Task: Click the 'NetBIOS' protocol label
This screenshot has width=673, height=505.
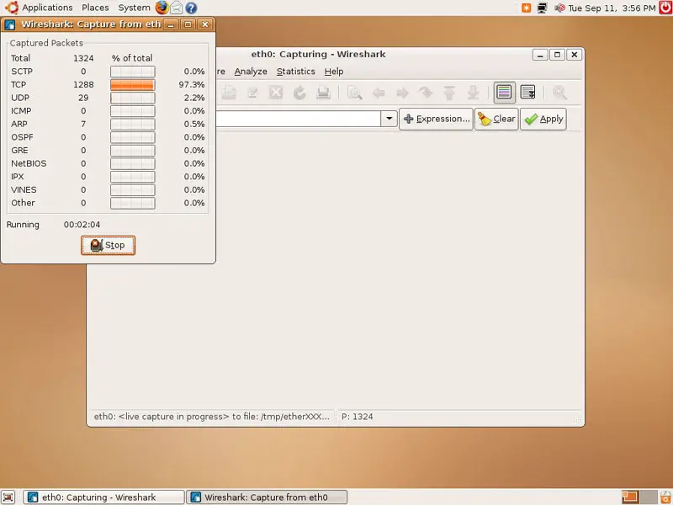Action: point(29,163)
